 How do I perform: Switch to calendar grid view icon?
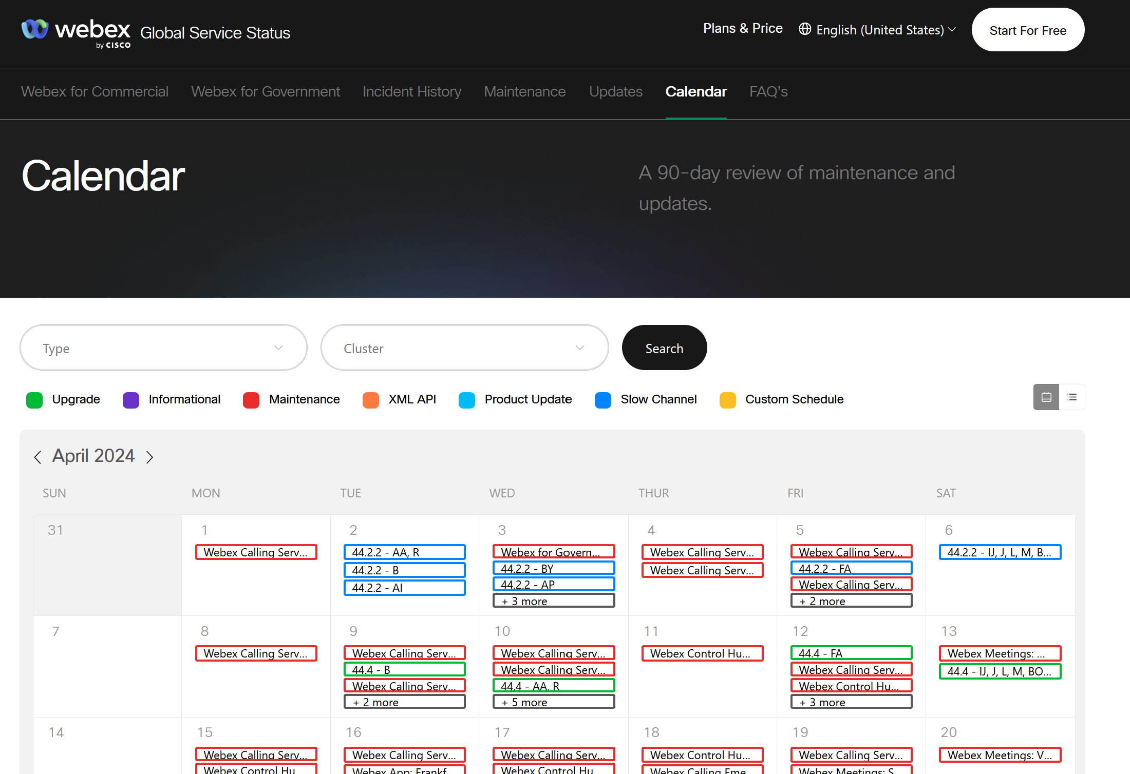1046,397
